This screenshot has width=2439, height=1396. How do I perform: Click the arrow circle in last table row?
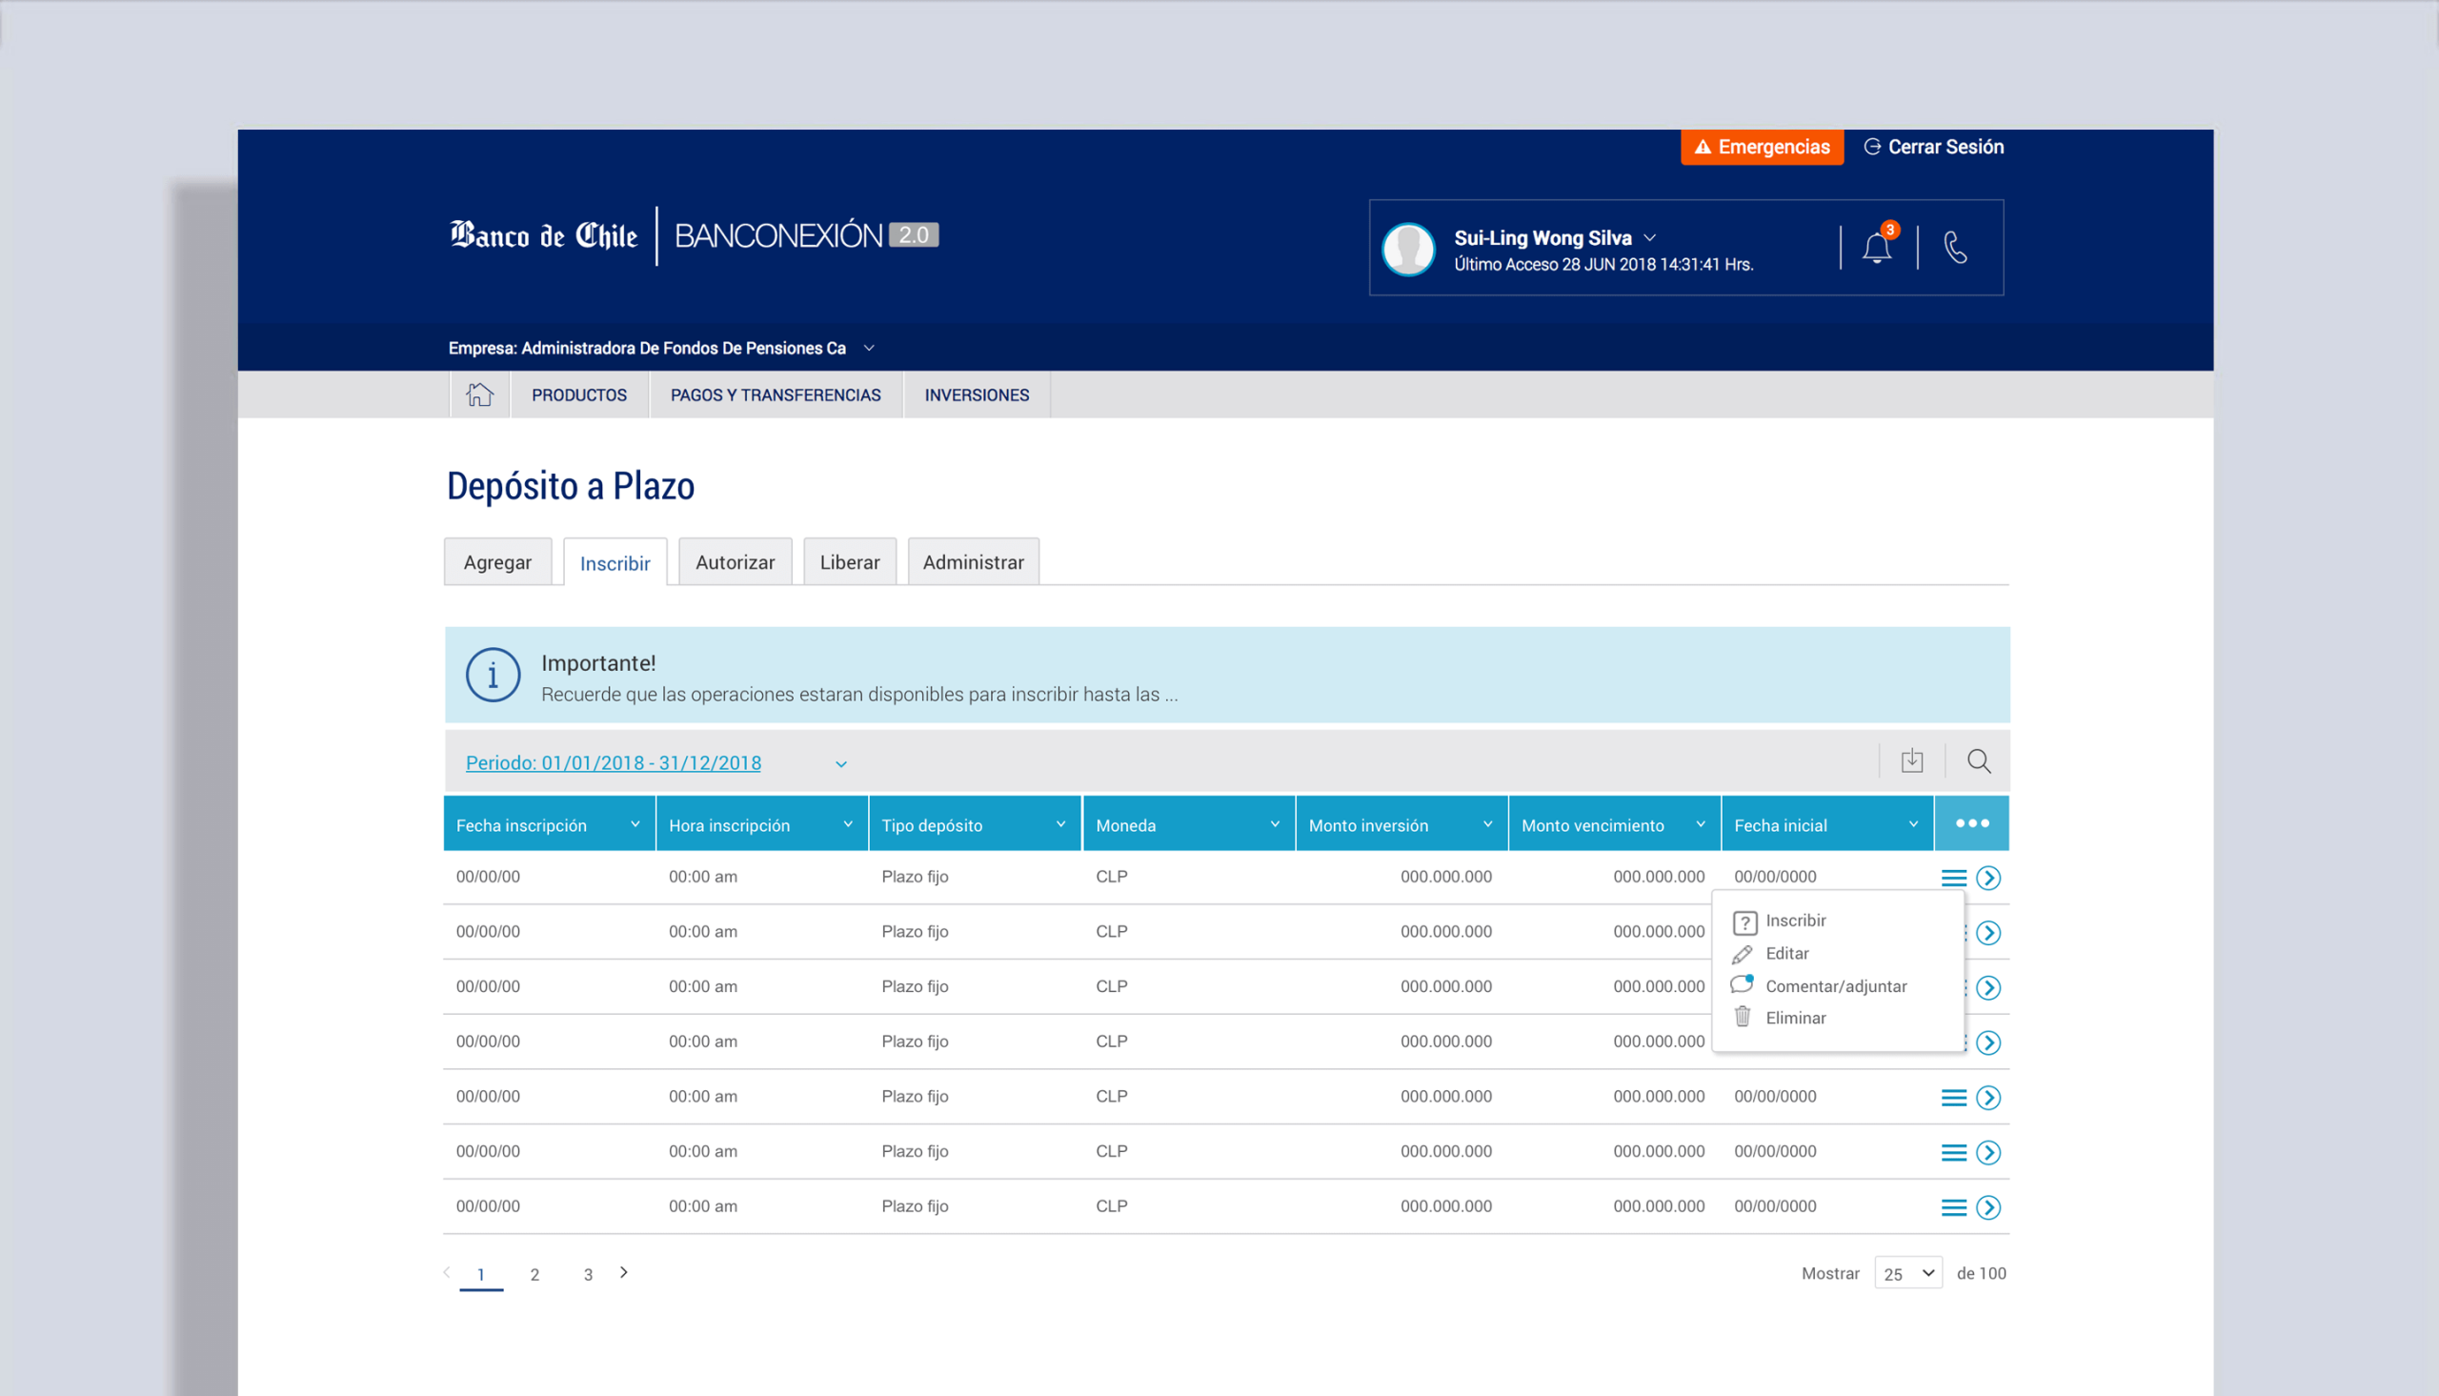1988,1207
